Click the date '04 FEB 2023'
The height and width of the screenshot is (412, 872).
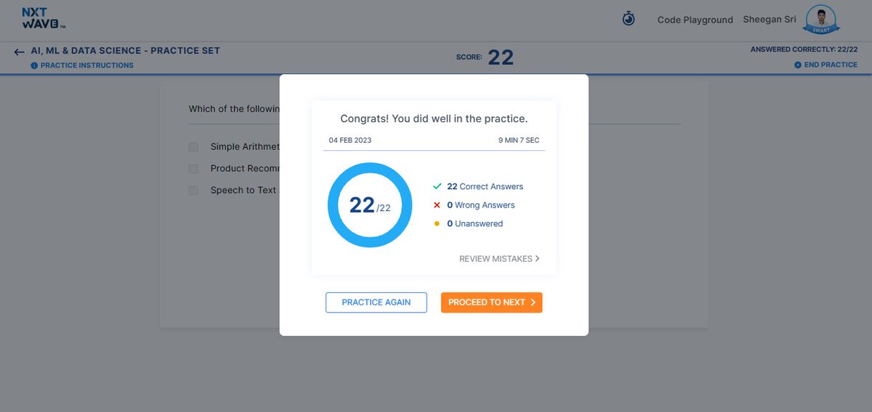click(x=350, y=140)
